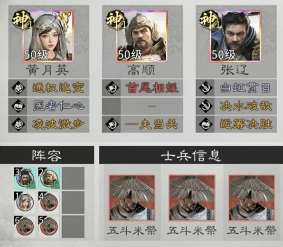Click the skill icon beside 凌波微步
Image resolution: width=283 pixels, height=247 pixels.
(18, 124)
